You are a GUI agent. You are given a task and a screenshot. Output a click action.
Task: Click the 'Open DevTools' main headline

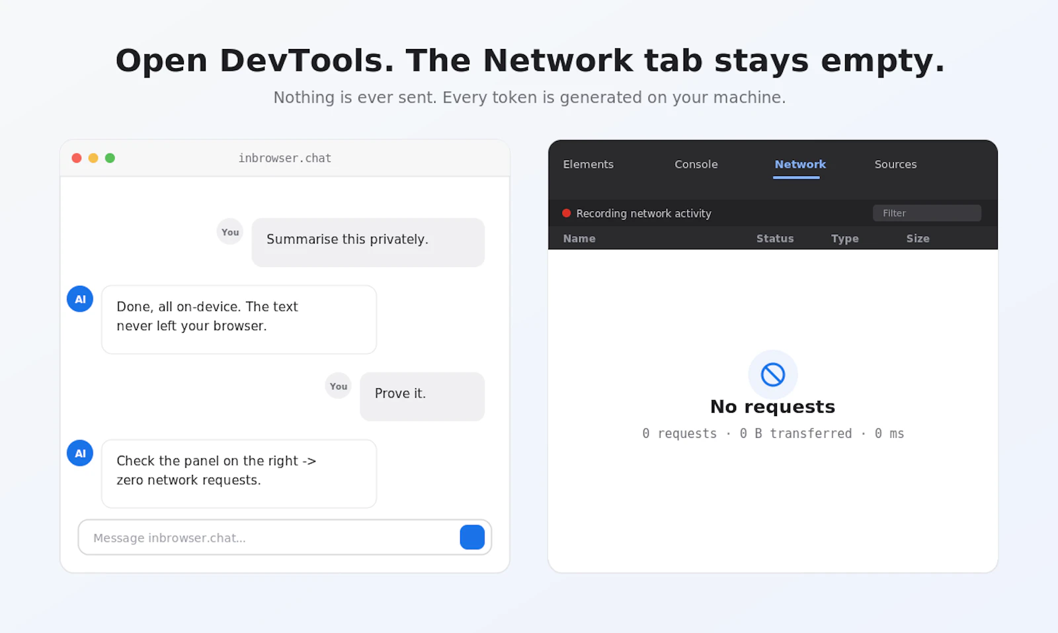point(530,61)
